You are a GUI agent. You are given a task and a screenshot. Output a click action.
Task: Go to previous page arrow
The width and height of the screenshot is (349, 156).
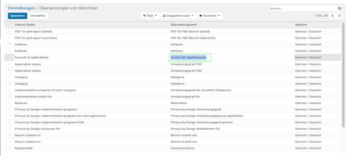point(333,16)
